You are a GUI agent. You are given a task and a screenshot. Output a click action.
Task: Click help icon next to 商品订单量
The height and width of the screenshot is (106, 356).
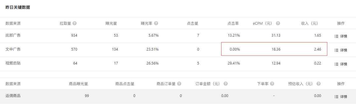[x=179, y=84]
